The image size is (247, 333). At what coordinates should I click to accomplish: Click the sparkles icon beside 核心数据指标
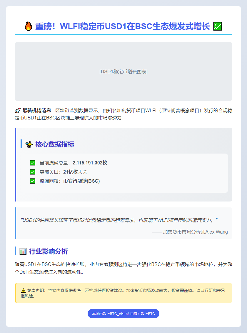tap(29, 144)
